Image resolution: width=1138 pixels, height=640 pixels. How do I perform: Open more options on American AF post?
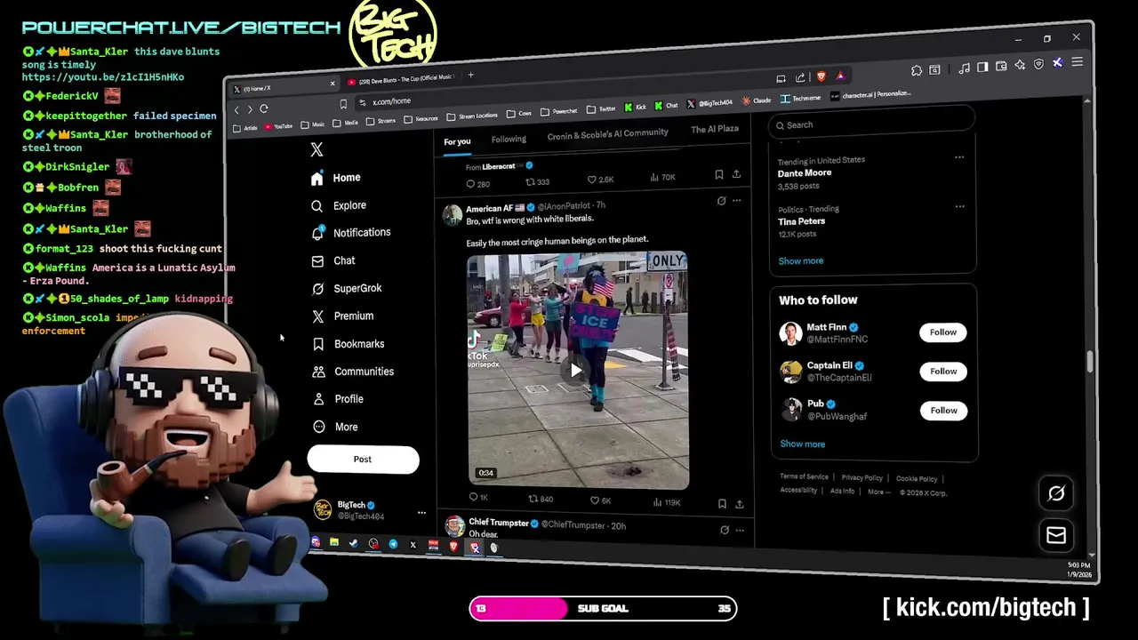pyautogui.click(x=736, y=201)
